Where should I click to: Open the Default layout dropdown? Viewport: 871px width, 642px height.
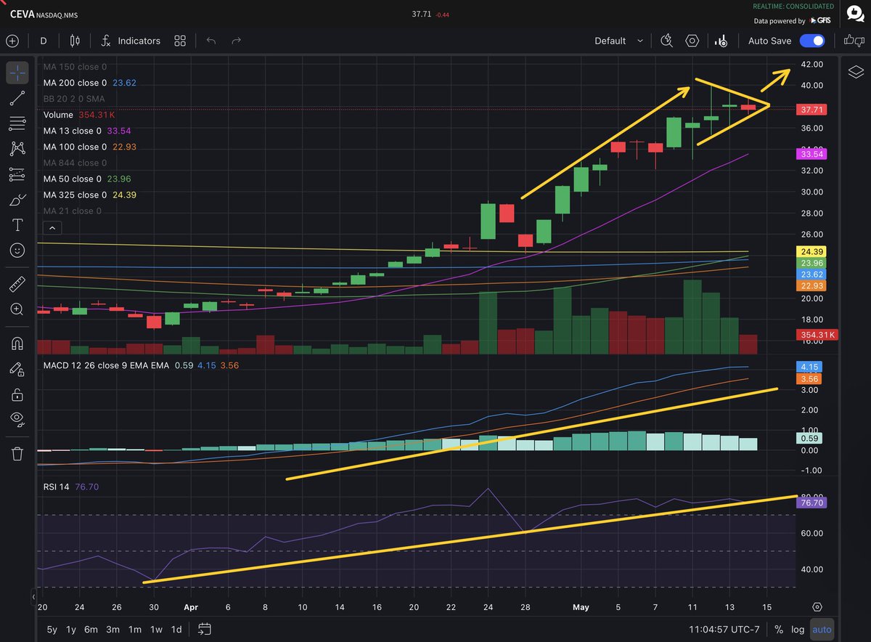point(618,41)
